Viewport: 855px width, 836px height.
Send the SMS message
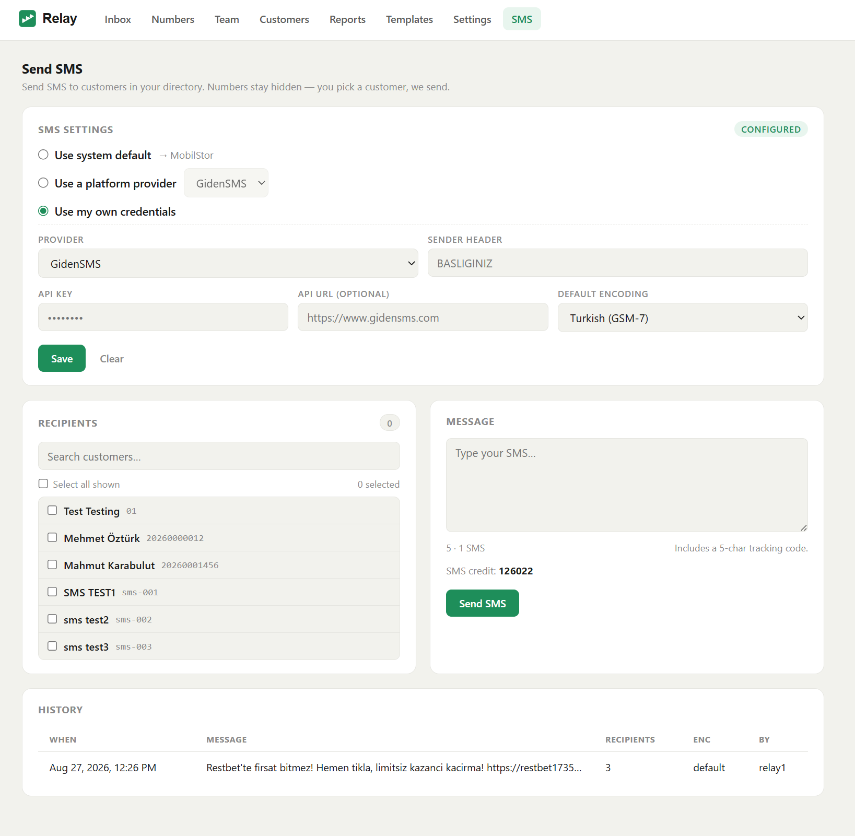[x=483, y=603]
